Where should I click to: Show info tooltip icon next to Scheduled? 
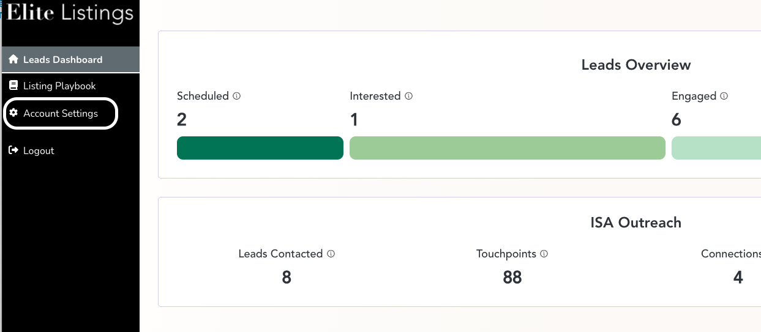(237, 96)
